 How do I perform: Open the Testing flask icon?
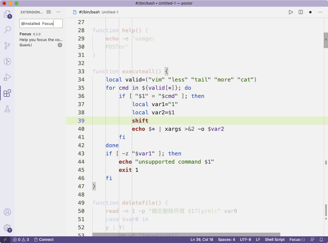(x=7, y=109)
